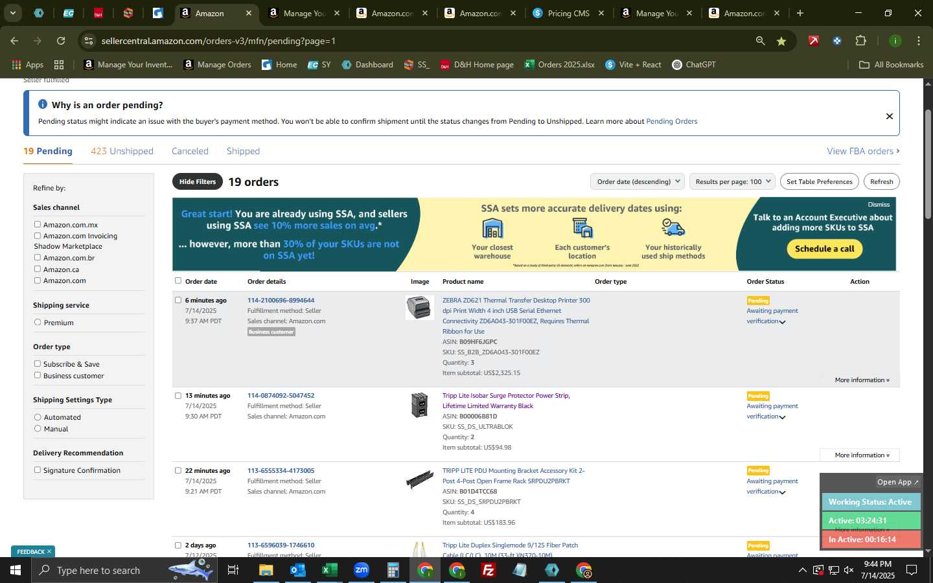Open the zoom magnifier icon in address bar
The image size is (933, 583).
pyautogui.click(x=760, y=41)
